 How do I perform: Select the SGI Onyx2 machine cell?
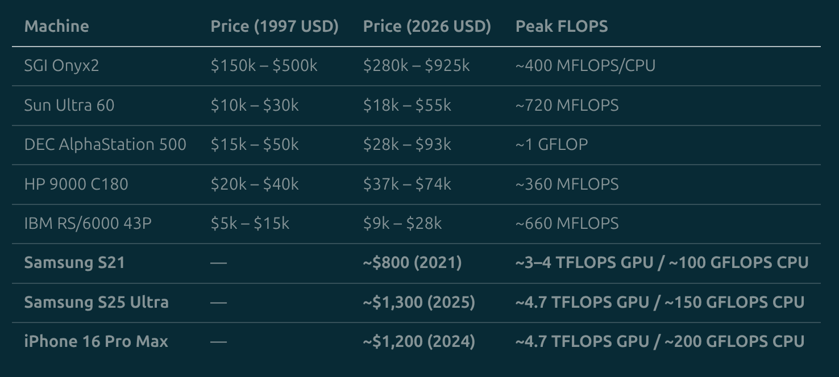point(61,66)
